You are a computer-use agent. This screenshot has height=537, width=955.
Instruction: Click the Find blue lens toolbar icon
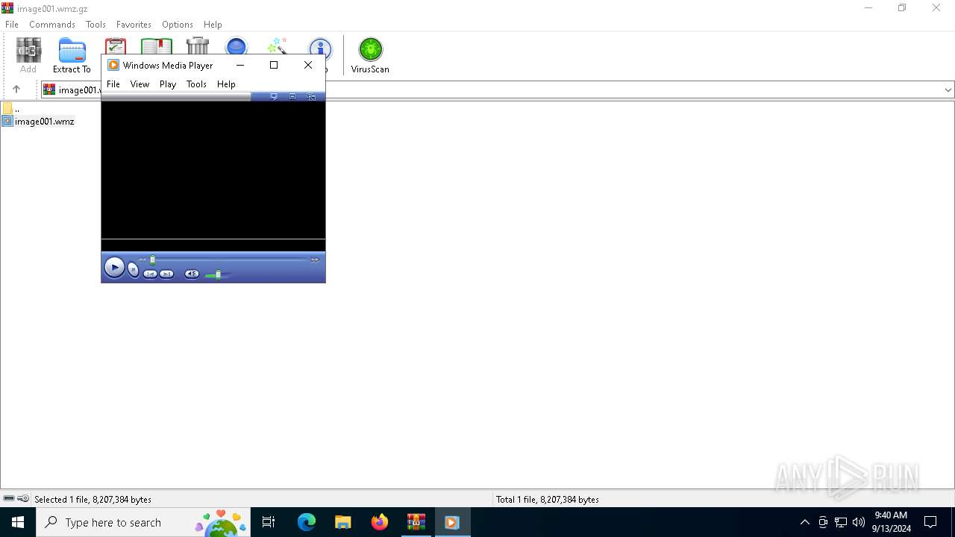click(237, 45)
